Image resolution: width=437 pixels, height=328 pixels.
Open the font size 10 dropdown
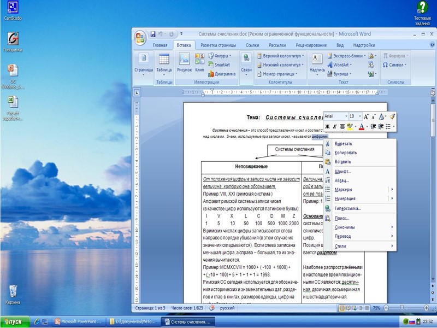click(x=360, y=116)
